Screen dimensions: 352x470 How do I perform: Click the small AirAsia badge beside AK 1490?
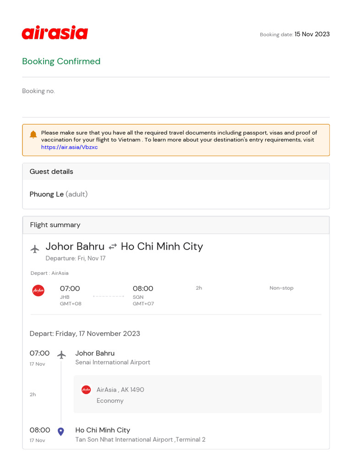(86, 390)
